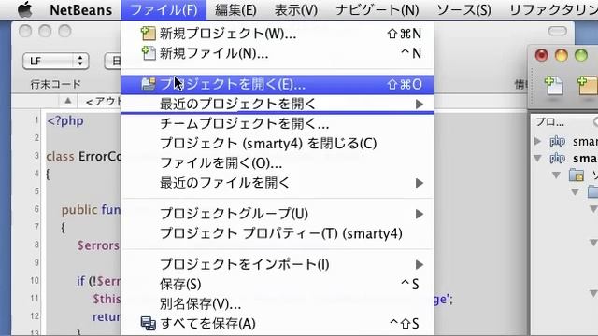Choose ファイルを開く(O)... entry
This screenshot has height=336, width=598.
point(278,163)
